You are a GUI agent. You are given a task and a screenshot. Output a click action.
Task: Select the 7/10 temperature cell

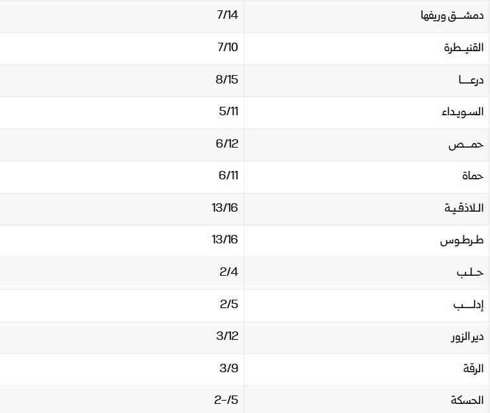227,47
